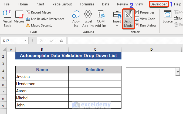Open the Page Layout tab
Screen dimensions: 183x114
[x=62, y=4]
